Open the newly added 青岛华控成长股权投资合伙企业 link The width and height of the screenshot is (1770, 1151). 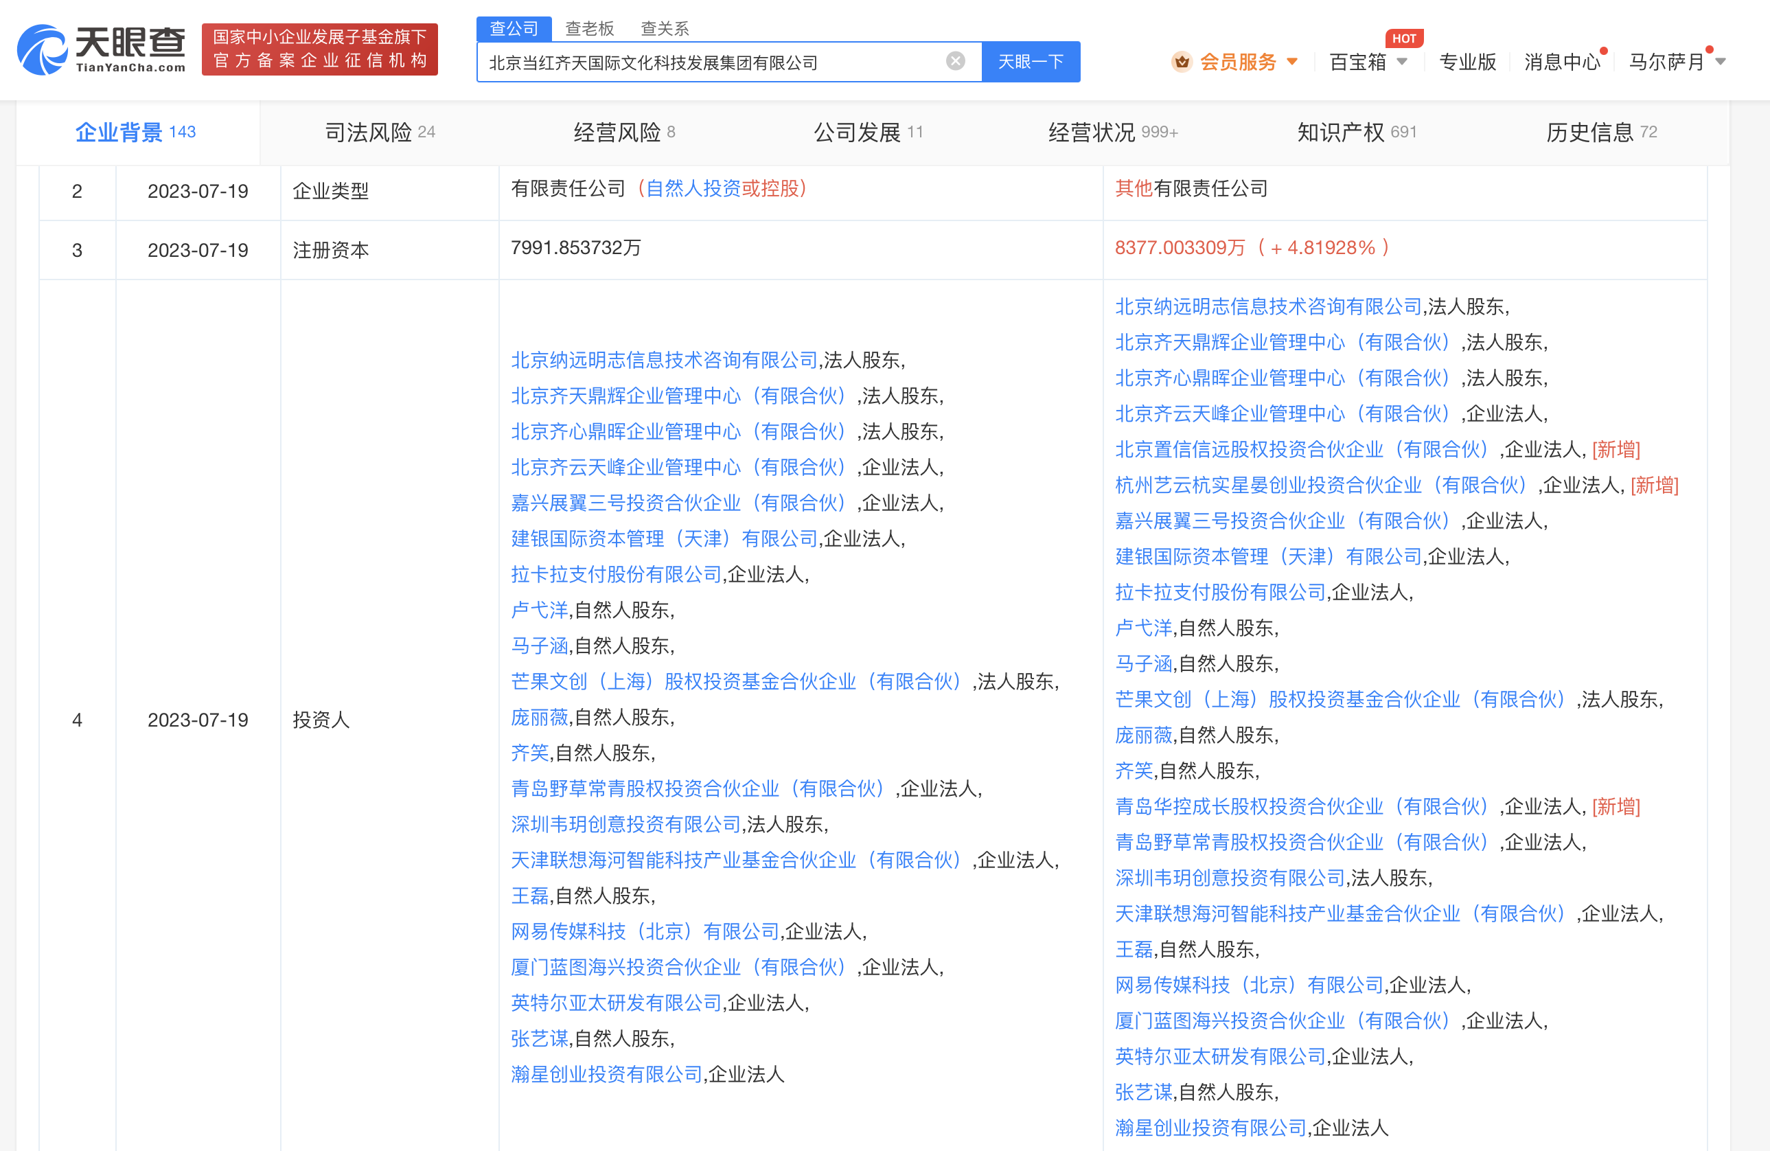pyautogui.click(x=1302, y=806)
